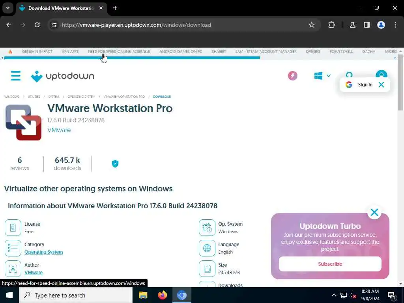Click the 645.7 k downloads counter

pos(67,164)
